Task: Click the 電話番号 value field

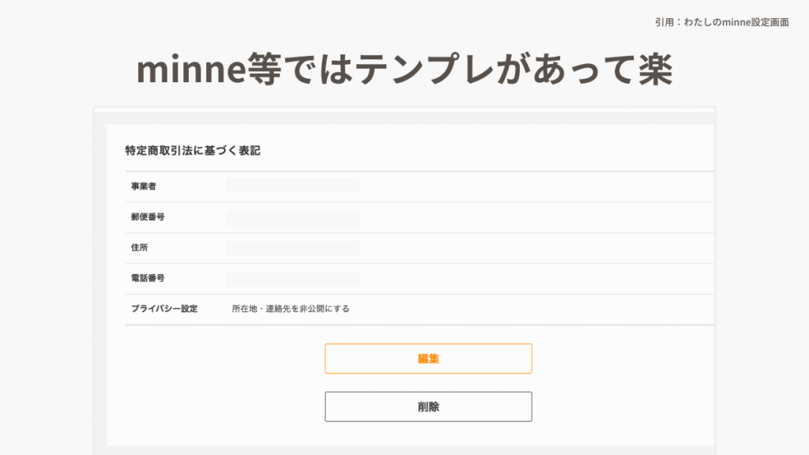Action: (292, 279)
